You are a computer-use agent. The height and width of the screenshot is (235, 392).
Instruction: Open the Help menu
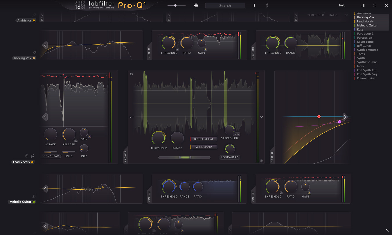click(342, 5)
